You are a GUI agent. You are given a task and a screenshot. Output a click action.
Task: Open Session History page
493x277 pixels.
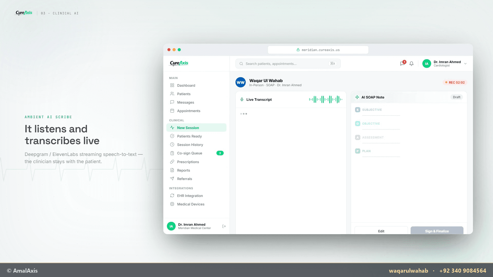tap(196, 145)
